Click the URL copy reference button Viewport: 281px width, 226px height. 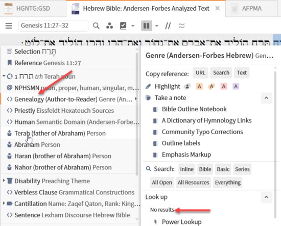click(x=200, y=73)
